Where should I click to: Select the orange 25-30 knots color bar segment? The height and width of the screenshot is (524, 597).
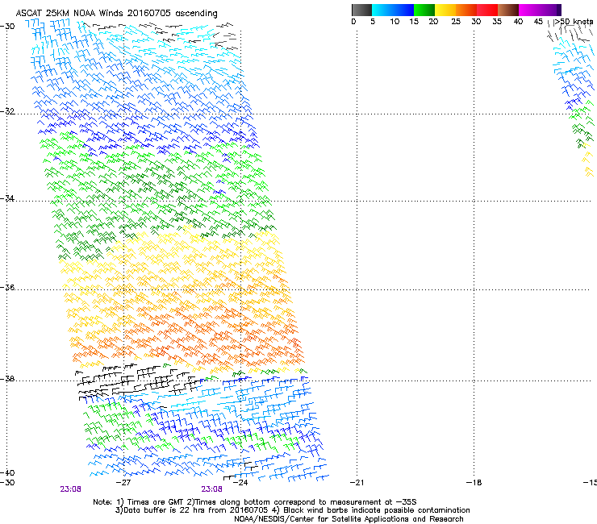coord(466,10)
